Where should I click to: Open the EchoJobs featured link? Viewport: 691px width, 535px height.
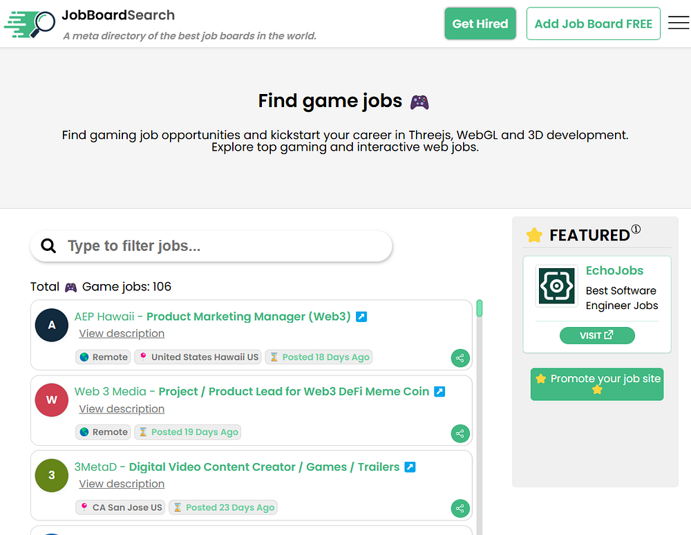pos(614,270)
